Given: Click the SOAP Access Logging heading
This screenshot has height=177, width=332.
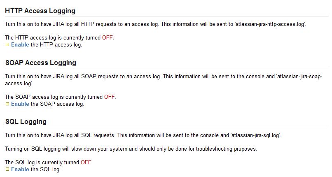Looking at the screenshot, I should click(x=40, y=63).
